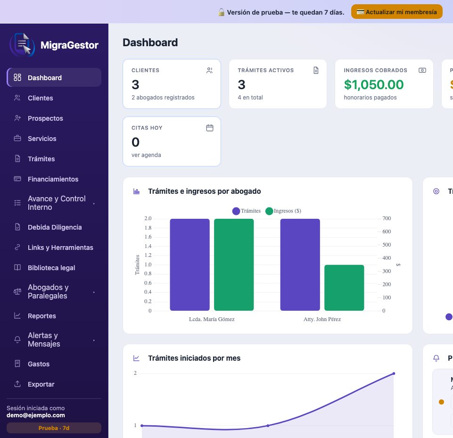Image resolution: width=453 pixels, height=438 pixels.
Task: Click the calendar icon on Citas Hoy card
Action: (x=210, y=128)
